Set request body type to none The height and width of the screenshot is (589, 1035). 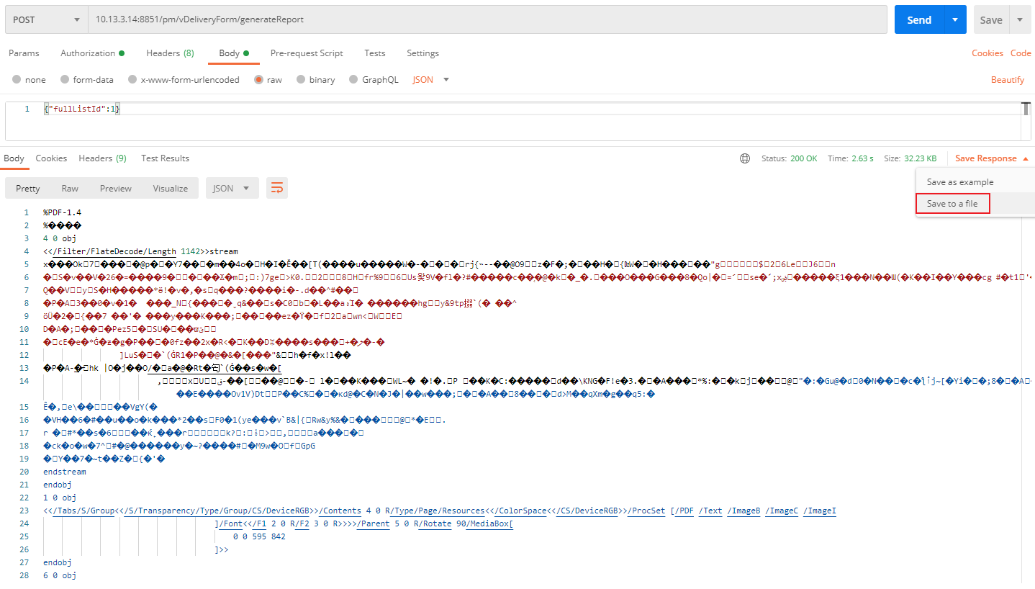click(29, 79)
